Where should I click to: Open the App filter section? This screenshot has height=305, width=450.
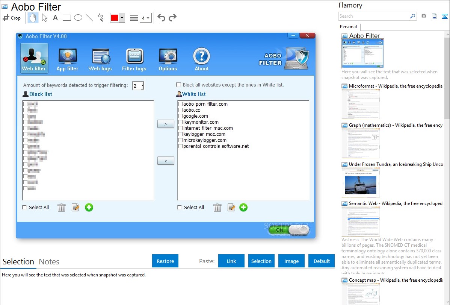[68, 59]
